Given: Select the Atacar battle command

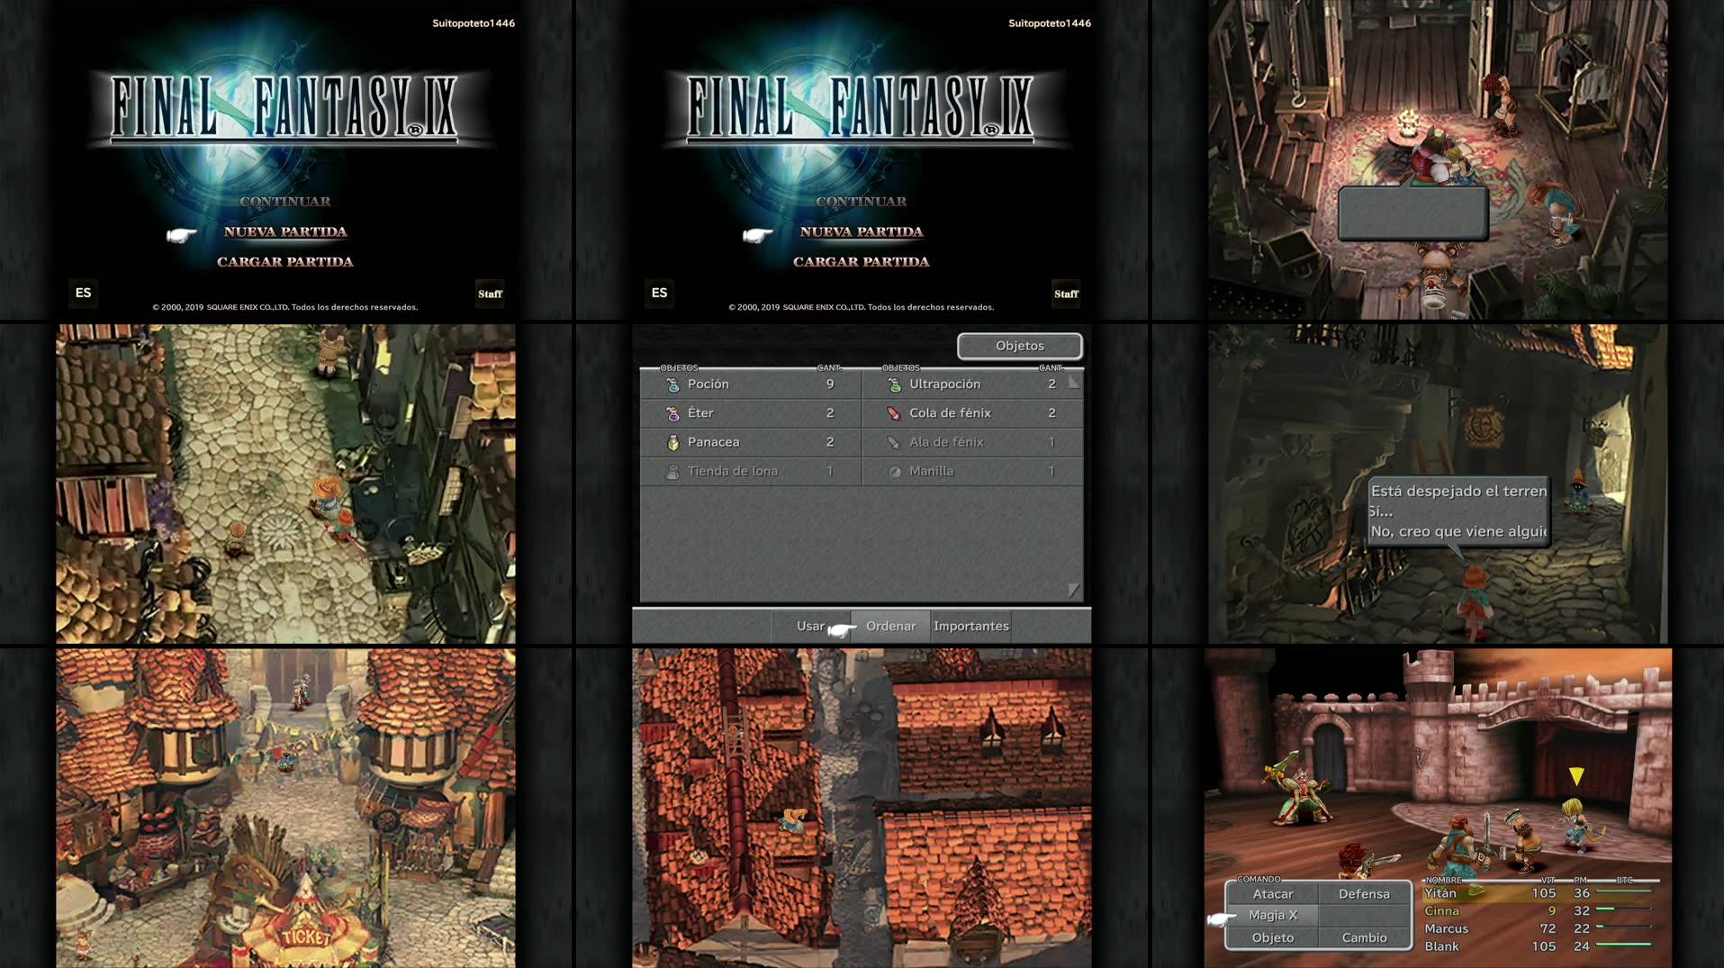Looking at the screenshot, I should pyautogui.click(x=1273, y=894).
